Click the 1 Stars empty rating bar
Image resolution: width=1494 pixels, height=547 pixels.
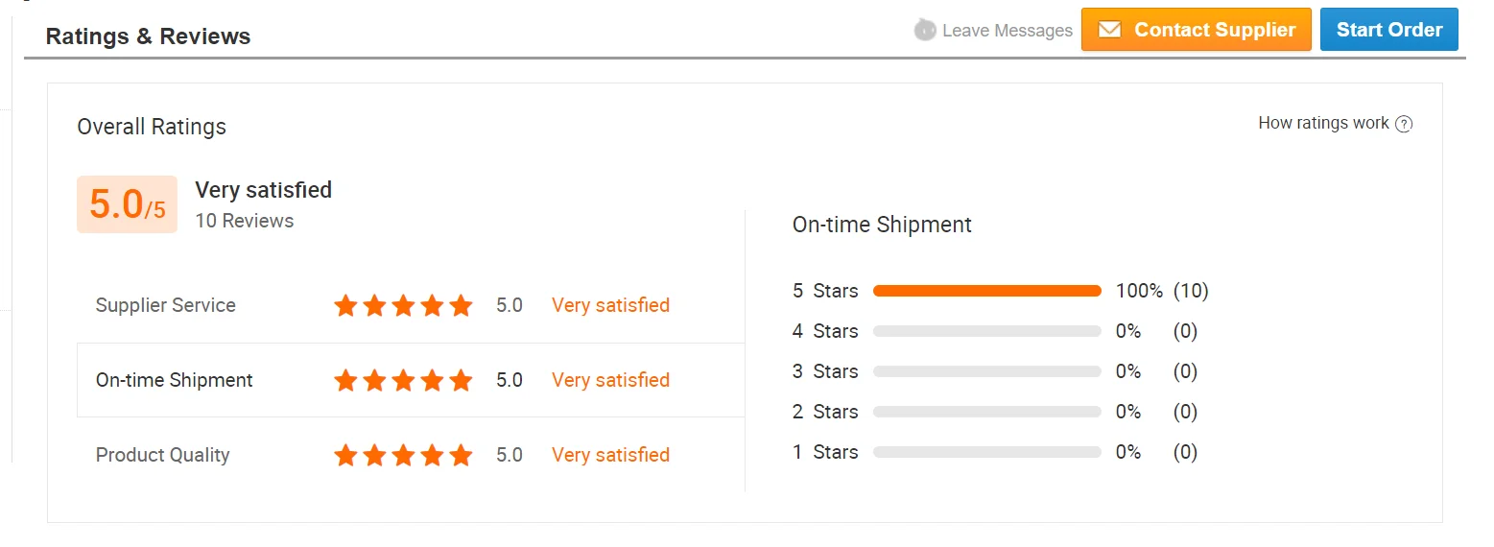(986, 452)
